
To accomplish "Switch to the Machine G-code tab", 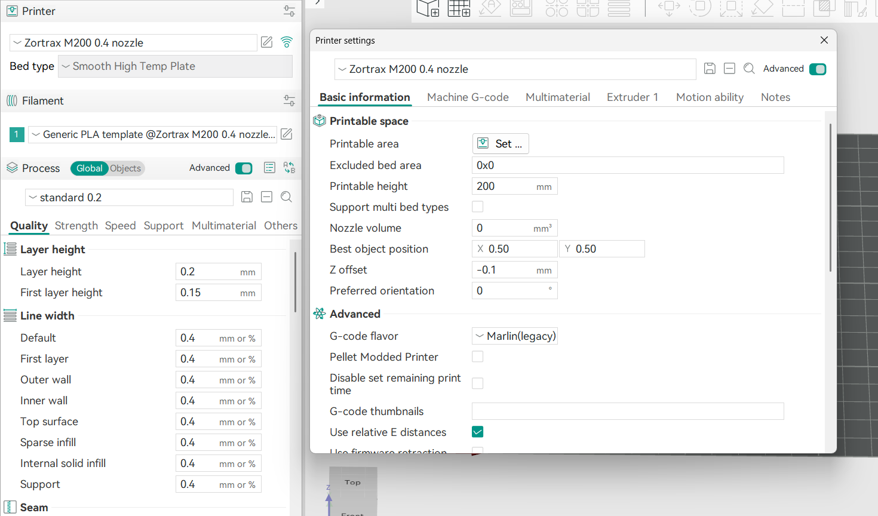I will [x=468, y=97].
